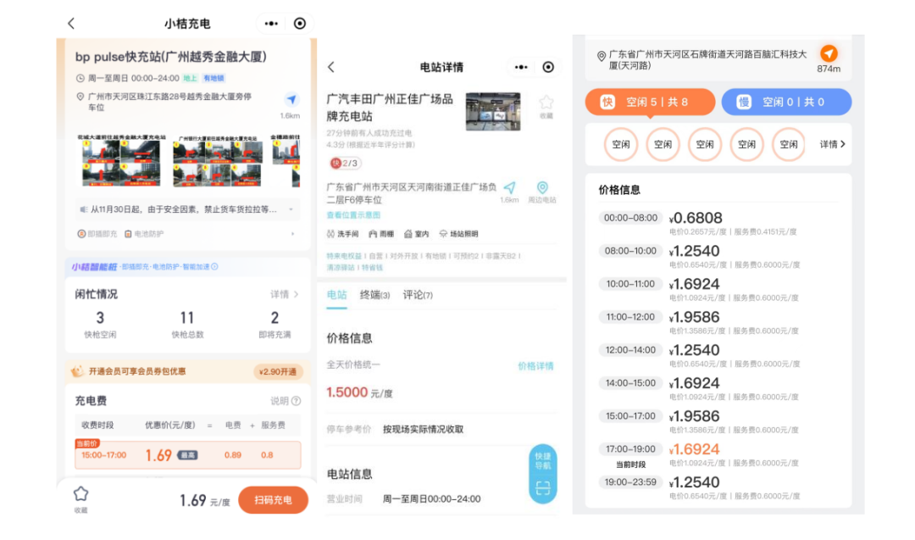Tap the 1.5000 元/度 price
Screen dimensions: 915x540
pos(359,392)
